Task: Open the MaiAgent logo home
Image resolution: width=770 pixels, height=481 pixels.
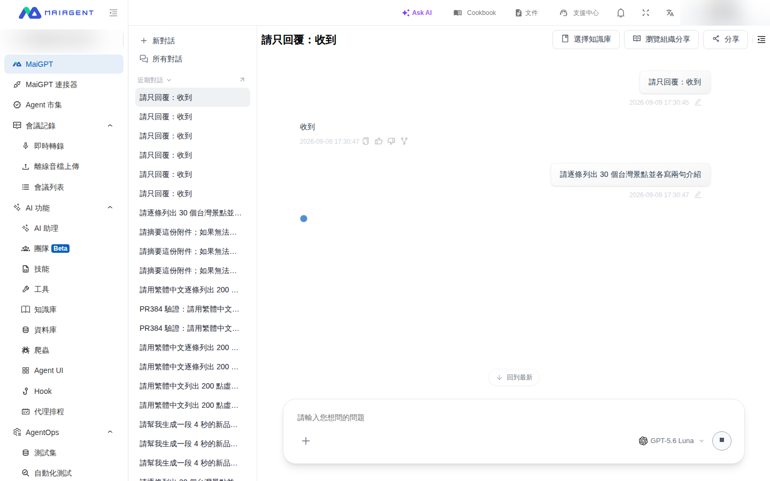Action: point(56,13)
